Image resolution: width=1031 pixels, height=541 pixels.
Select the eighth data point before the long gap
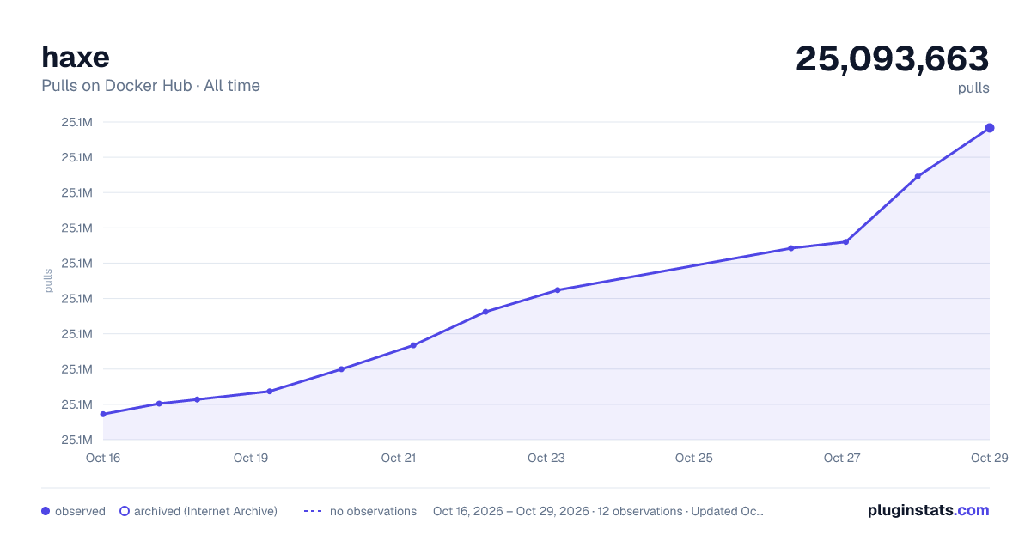pyautogui.click(x=558, y=290)
